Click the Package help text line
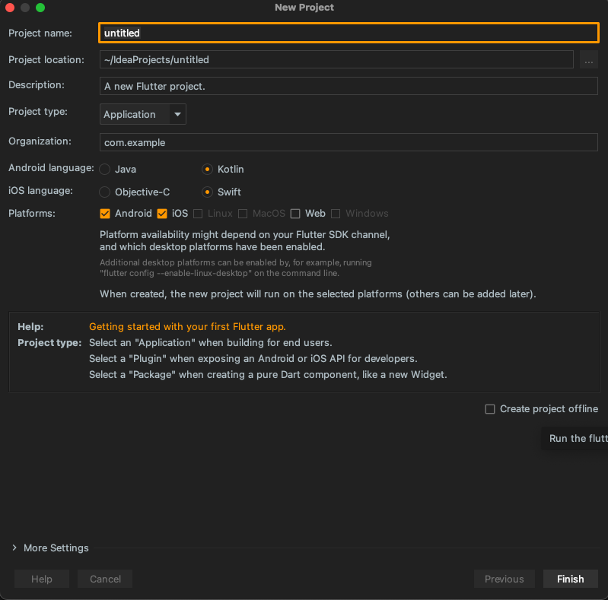 (x=268, y=374)
